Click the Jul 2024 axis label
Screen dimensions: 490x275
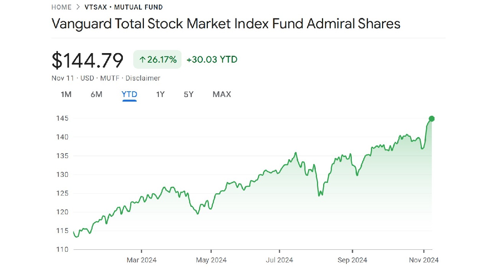(279, 260)
